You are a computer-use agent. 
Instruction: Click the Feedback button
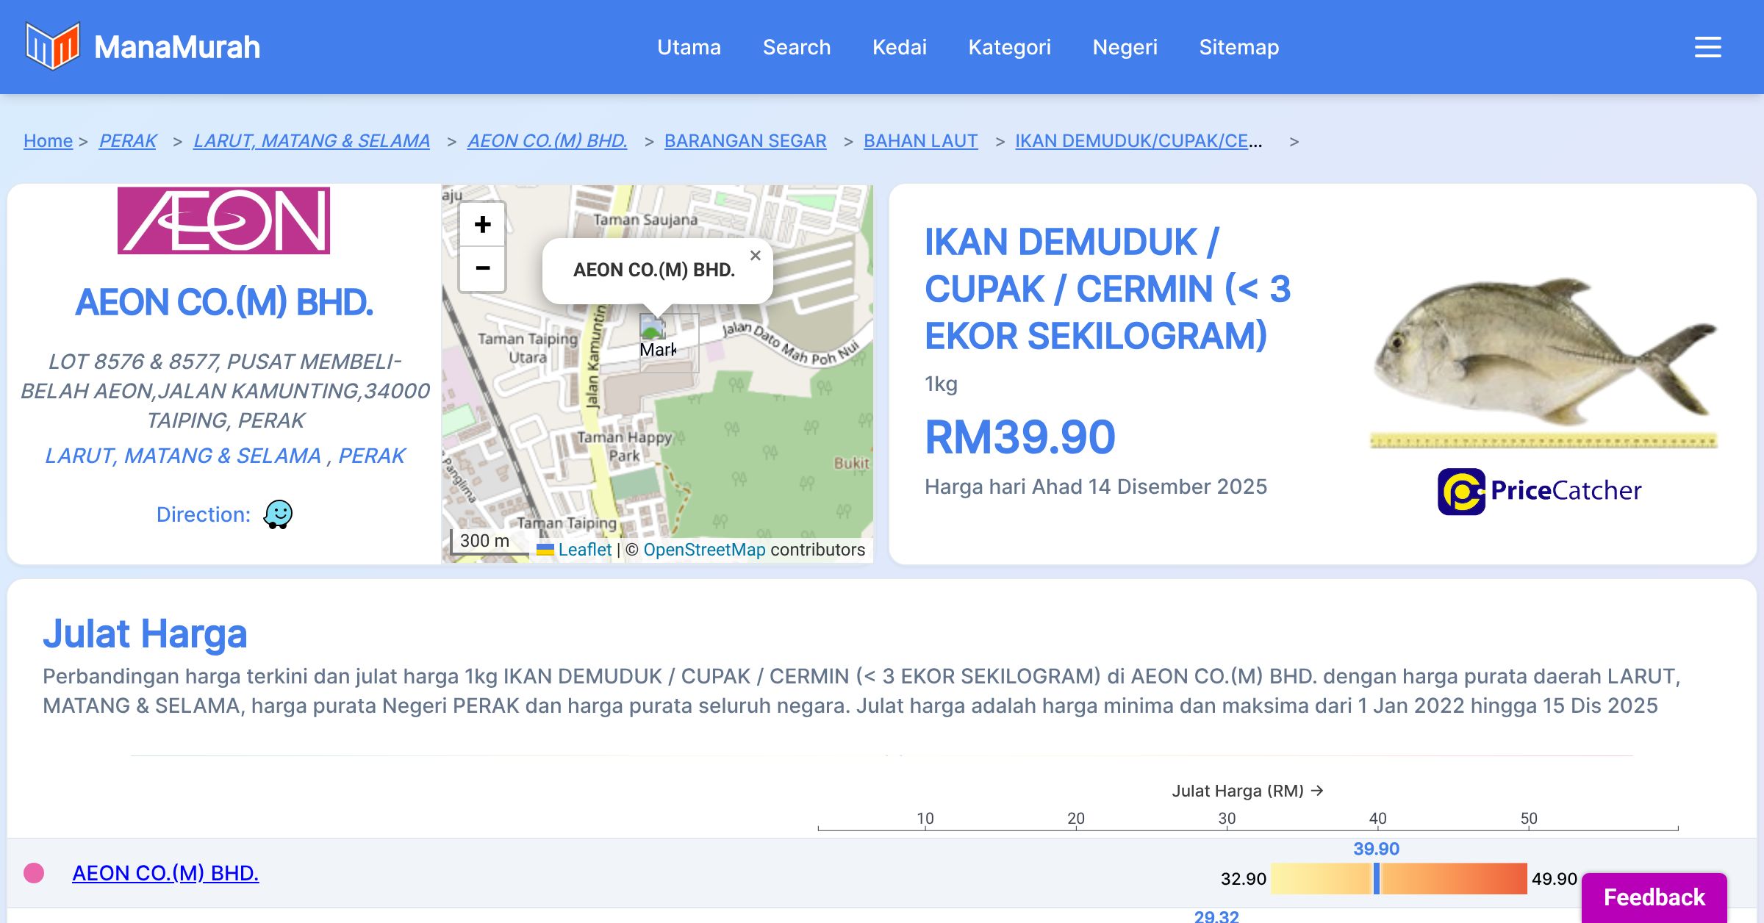[1654, 897]
